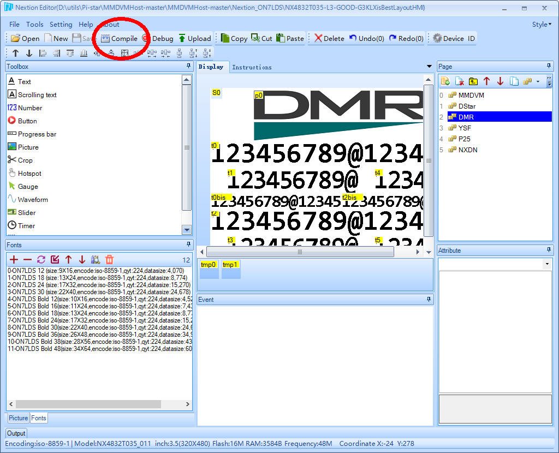Delete all fonts with the trash icon
The image size is (559, 453).
pyautogui.click(x=109, y=260)
